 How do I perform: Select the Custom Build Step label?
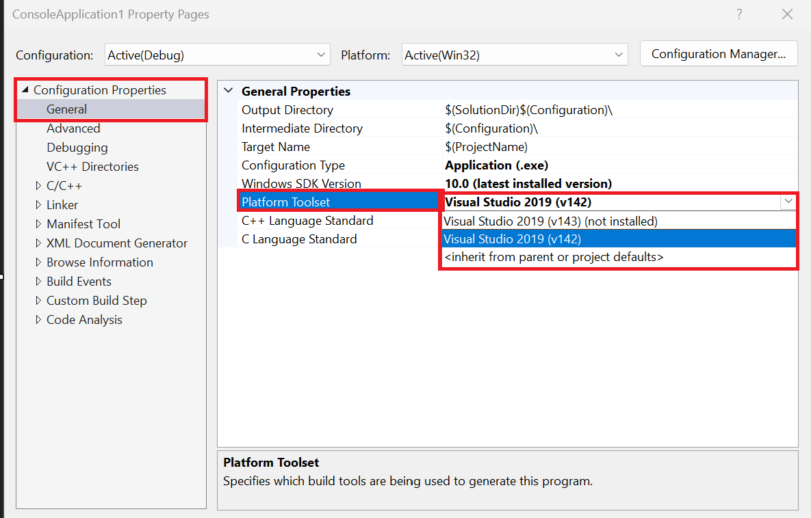point(96,301)
